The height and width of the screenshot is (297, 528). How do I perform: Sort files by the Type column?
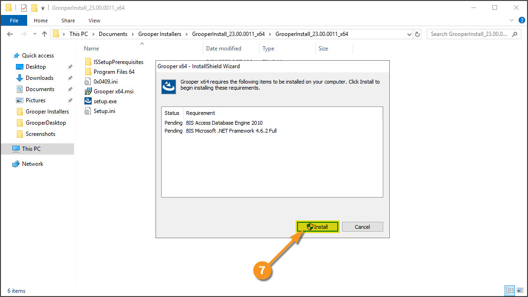pos(268,48)
